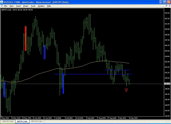Click the 163.20 price scale label
The width and height of the screenshot is (171, 124).
coord(167,13)
